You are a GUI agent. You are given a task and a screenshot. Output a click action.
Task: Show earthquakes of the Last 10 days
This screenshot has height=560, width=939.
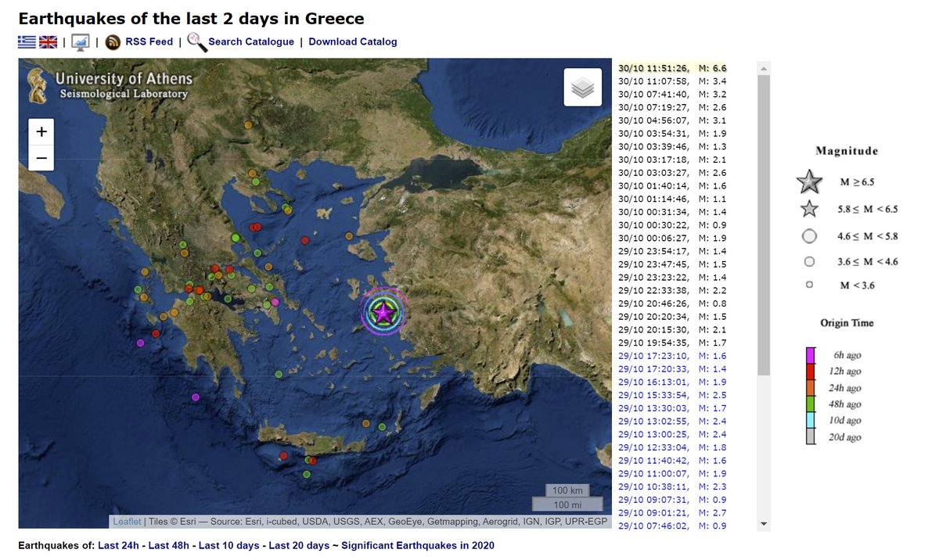point(229,545)
